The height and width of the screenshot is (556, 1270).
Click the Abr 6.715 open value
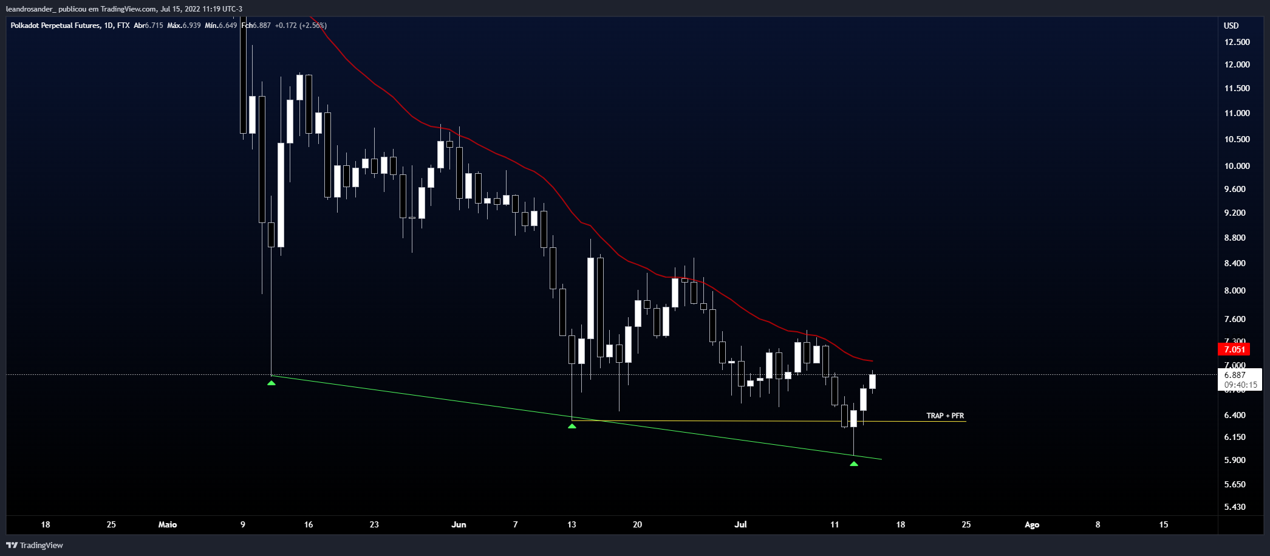148,26
